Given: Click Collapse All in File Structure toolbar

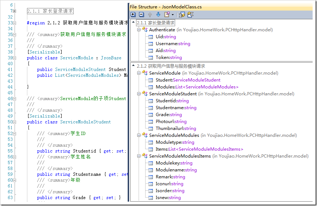Looking at the screenshot, I should tap(142, 15).
